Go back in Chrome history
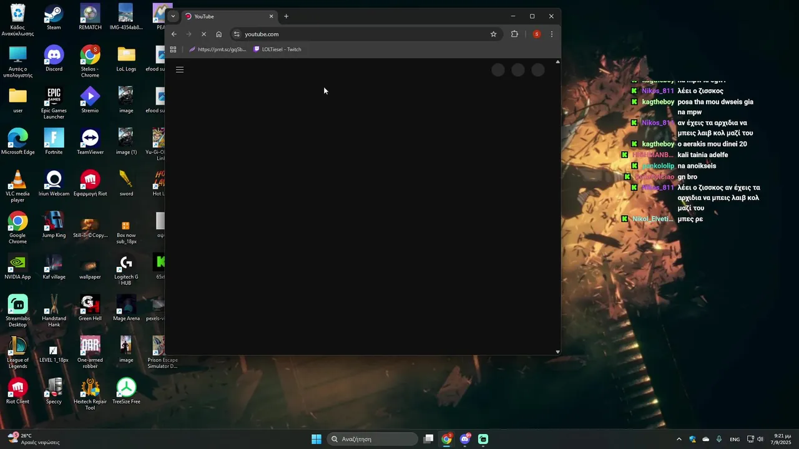 click(x=174, y=34)
